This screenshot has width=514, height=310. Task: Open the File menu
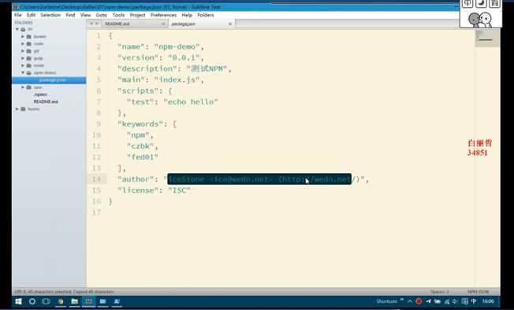17,15
